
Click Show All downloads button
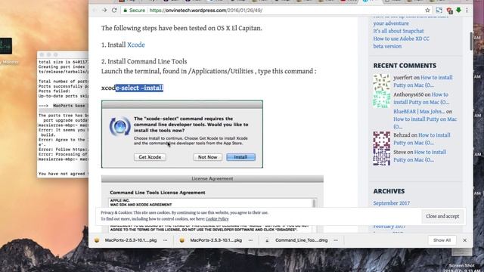(442, 240)
